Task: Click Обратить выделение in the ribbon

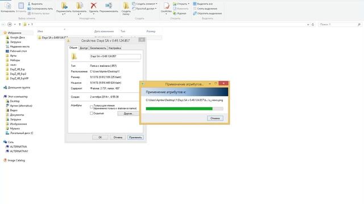Action: (207, 14)
